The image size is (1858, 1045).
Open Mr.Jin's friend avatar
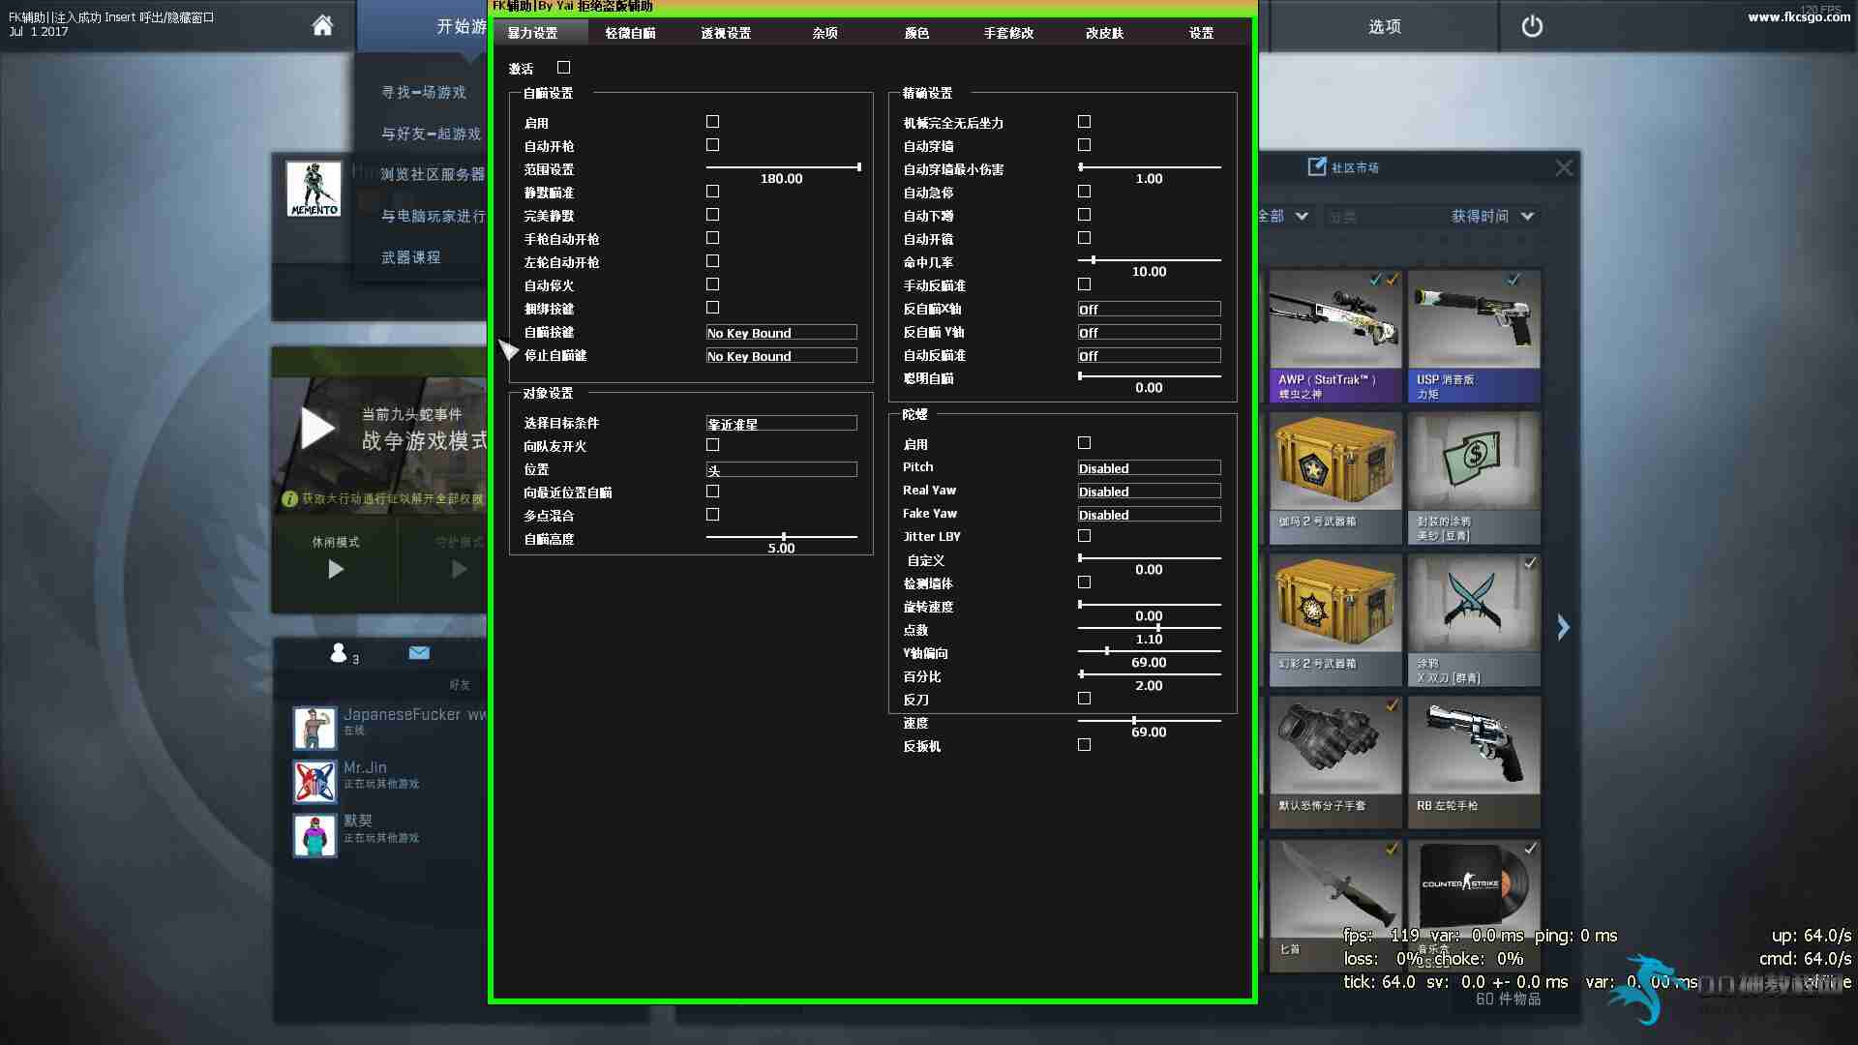coord(315,782)
